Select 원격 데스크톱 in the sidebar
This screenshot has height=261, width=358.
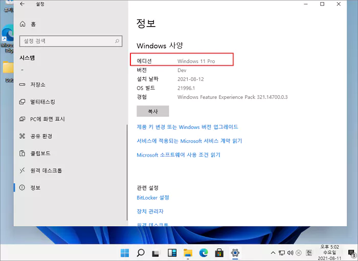[46, 170]
